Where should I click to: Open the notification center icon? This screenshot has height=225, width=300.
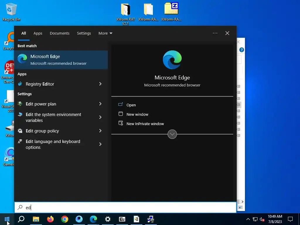tap(290, 219)
